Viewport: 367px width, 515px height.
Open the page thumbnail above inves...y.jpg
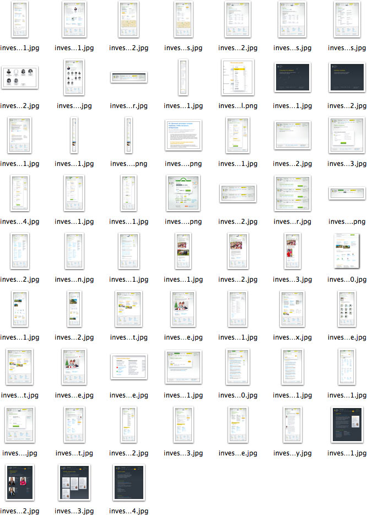[x=292, y=425]
